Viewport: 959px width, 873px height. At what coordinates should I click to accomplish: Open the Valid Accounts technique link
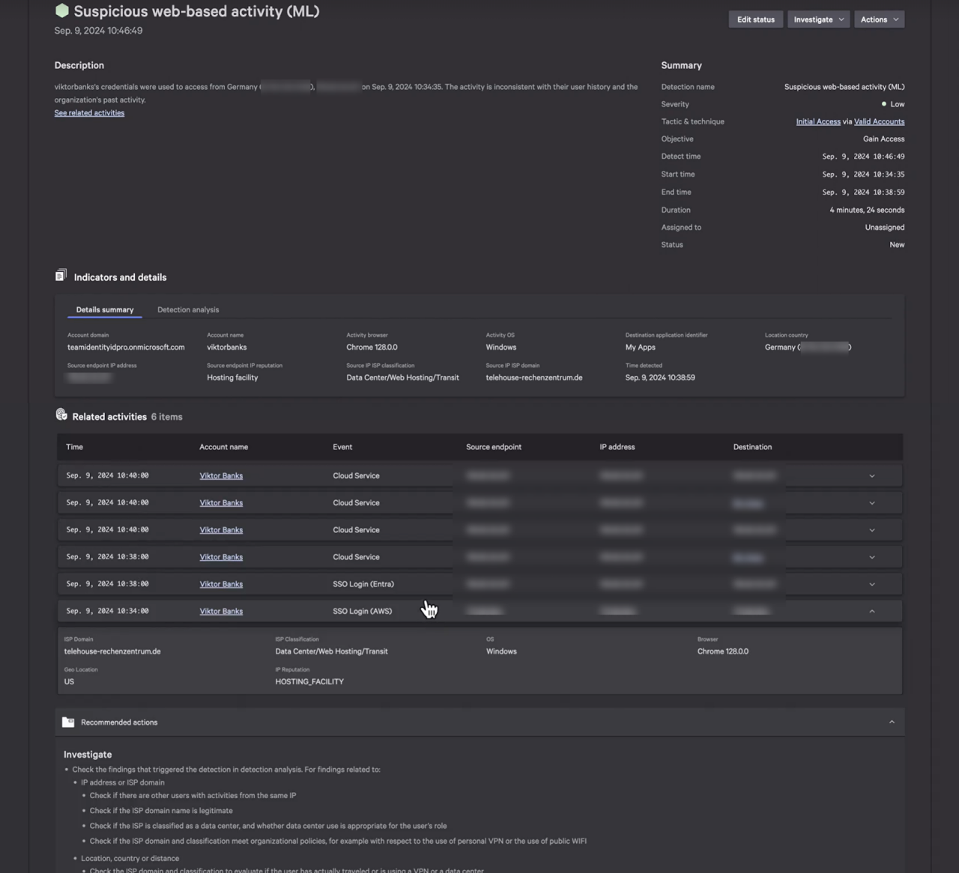(879, 121)
